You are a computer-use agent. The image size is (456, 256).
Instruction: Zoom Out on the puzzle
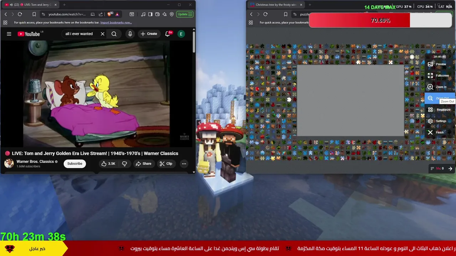point(440,98)
